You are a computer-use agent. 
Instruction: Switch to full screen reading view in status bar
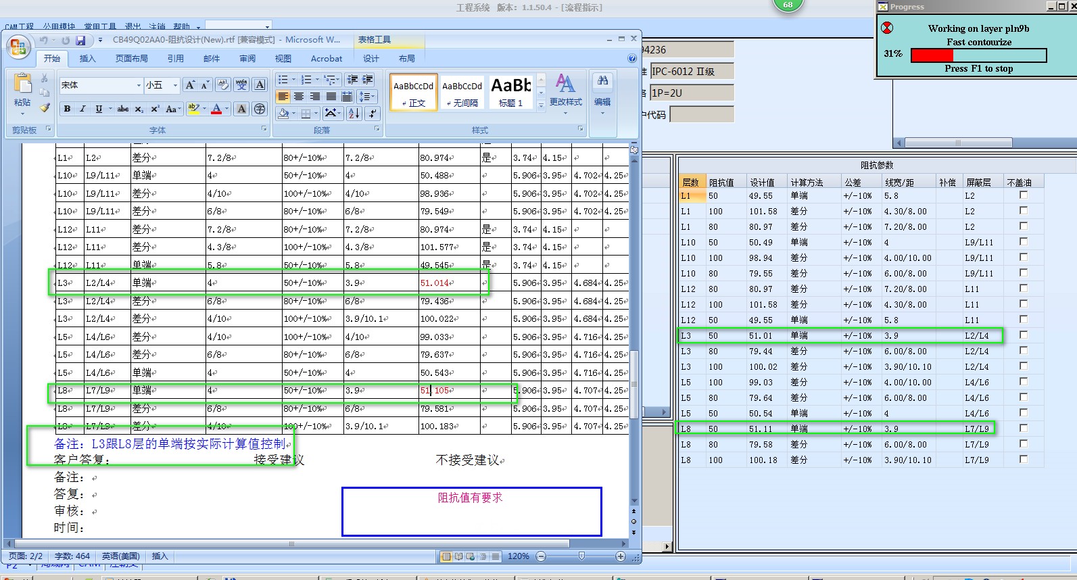(x=459, y=556)
